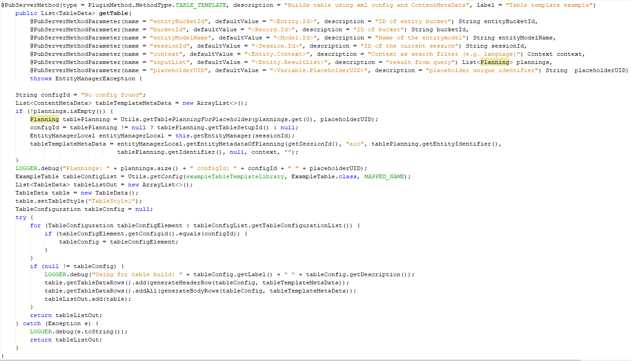Click the "No config found" string literal
This screenshot has height=361, width=631.
[x=113, y=95]
